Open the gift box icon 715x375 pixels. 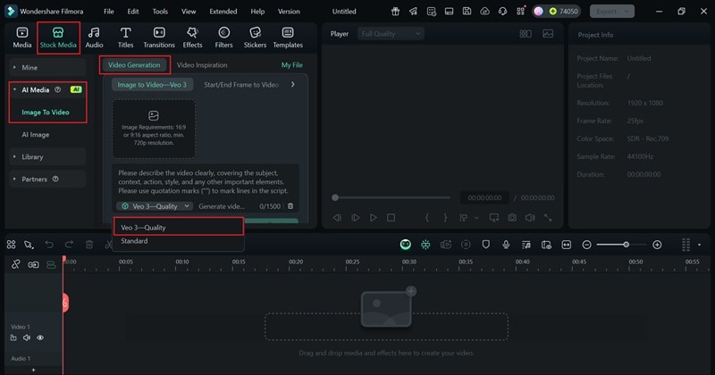(395, 12)
